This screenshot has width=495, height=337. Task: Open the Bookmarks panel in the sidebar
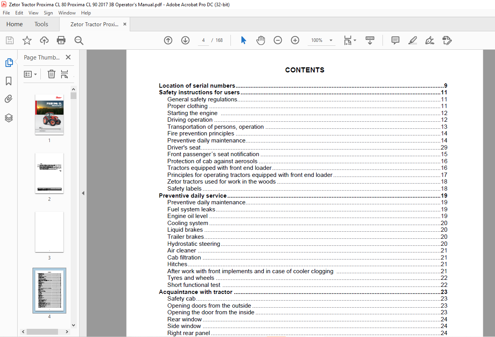[x=9, y=81]
